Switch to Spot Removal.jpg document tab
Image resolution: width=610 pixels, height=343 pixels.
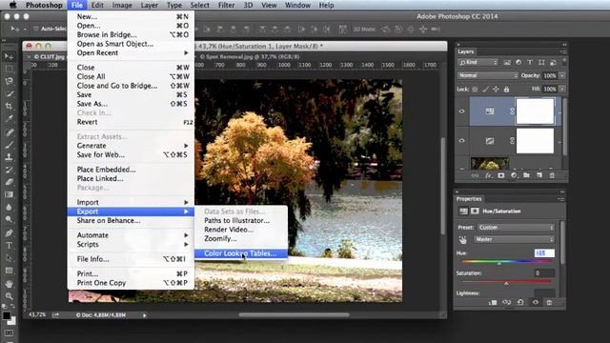tap(250, 56)
